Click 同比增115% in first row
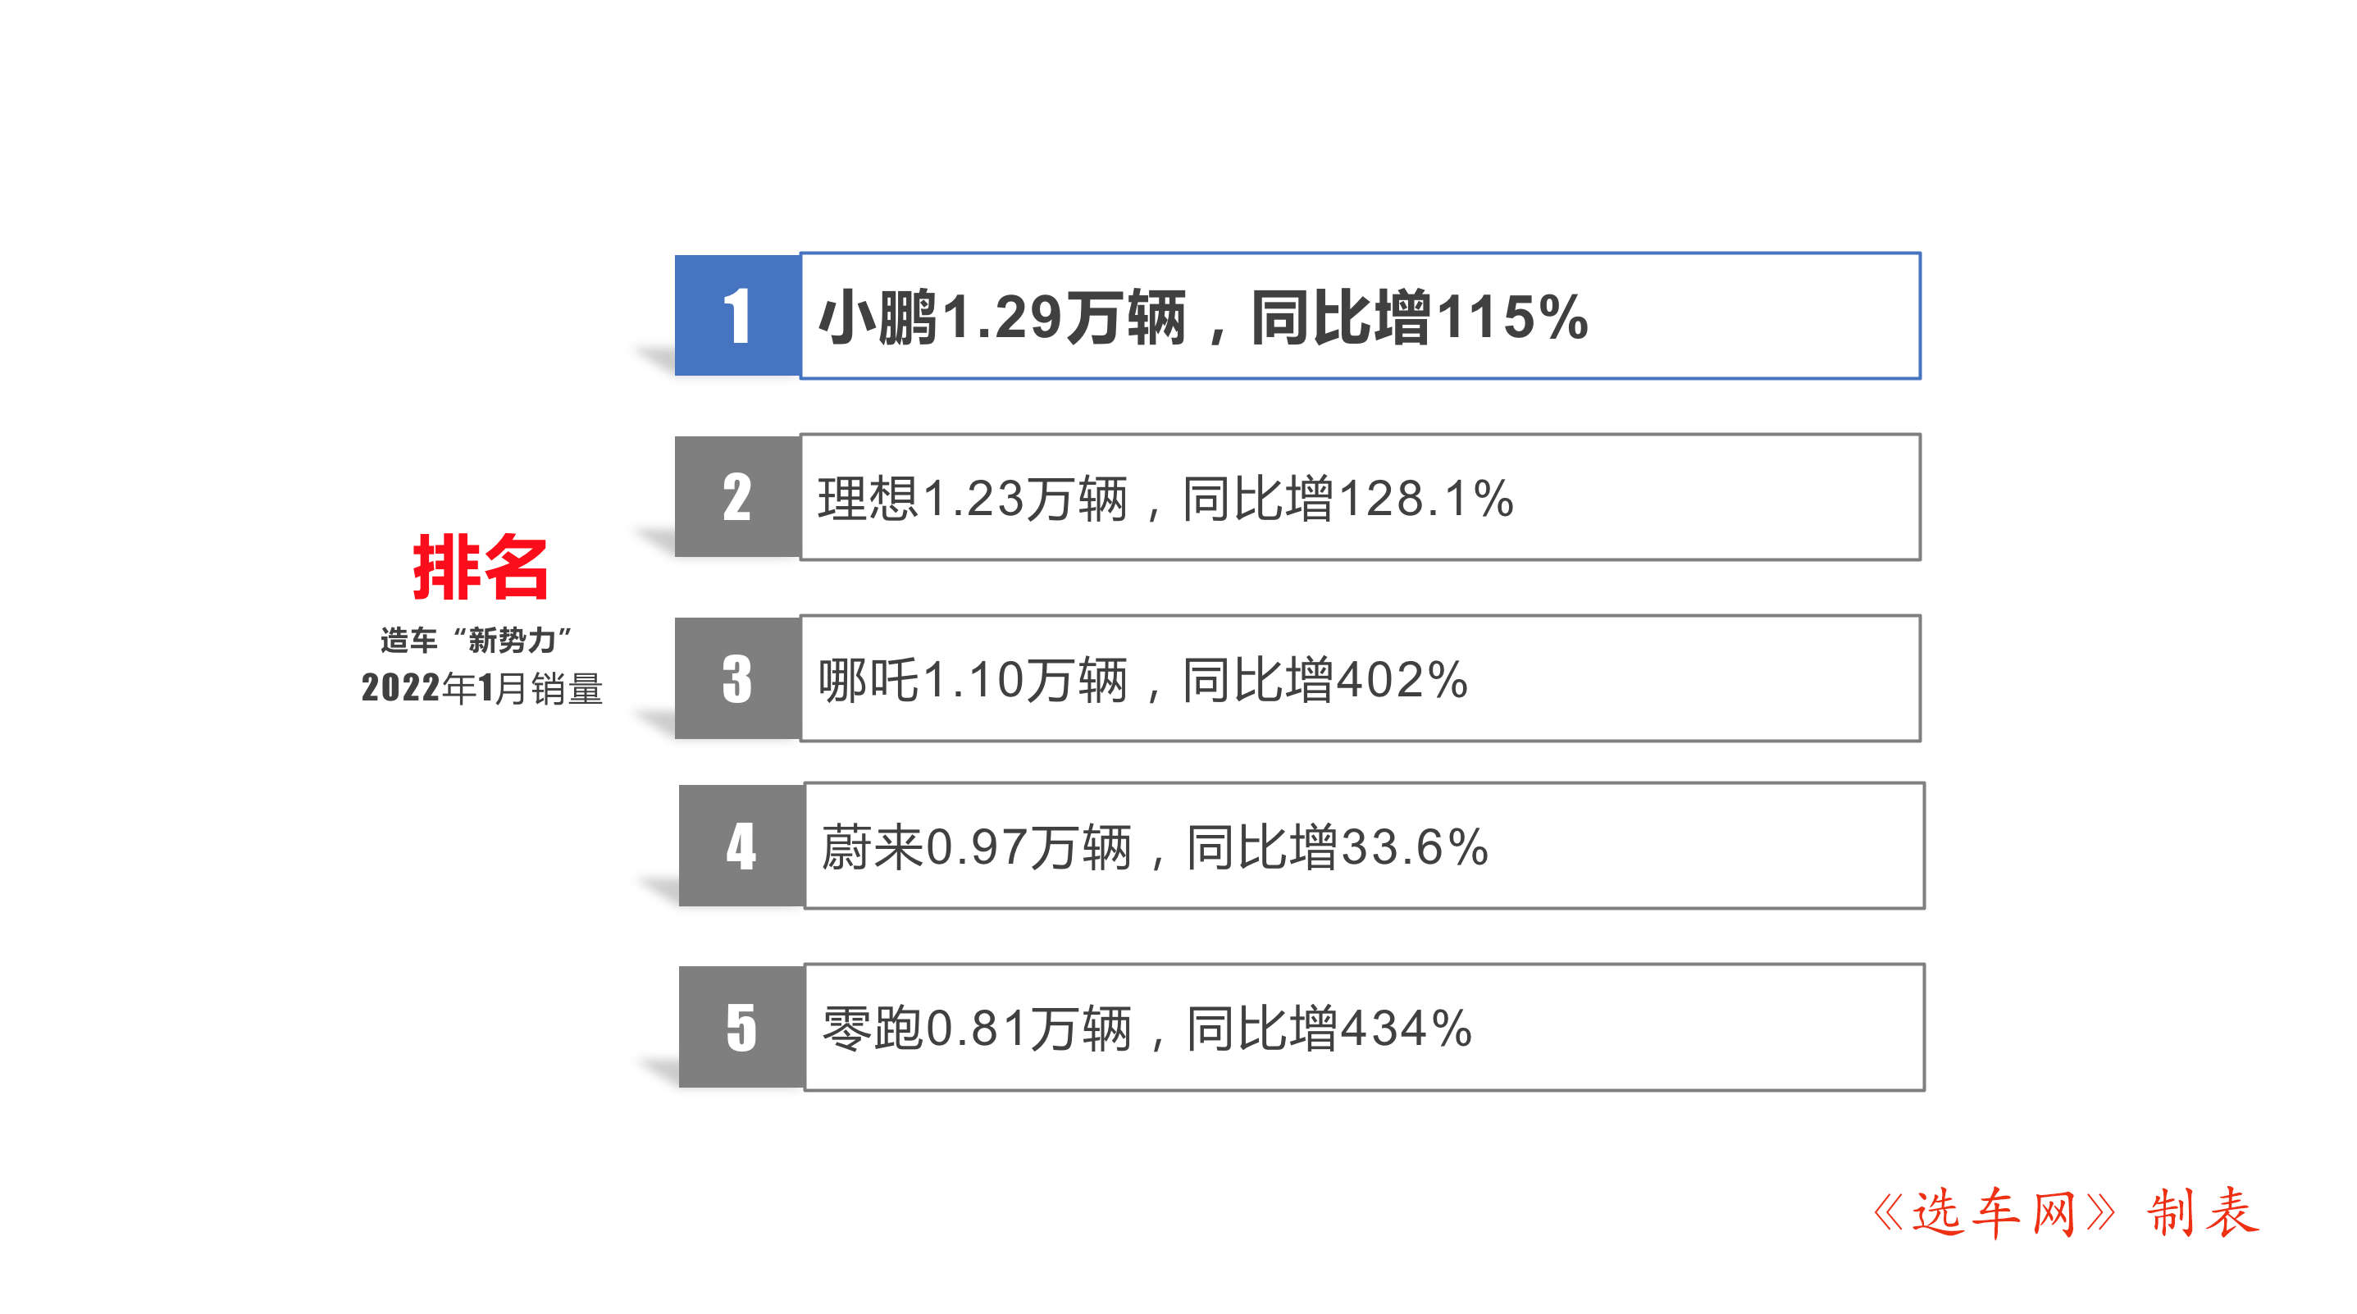This screenshot has height=1314, width=2357. click(x=1419, y=318)
